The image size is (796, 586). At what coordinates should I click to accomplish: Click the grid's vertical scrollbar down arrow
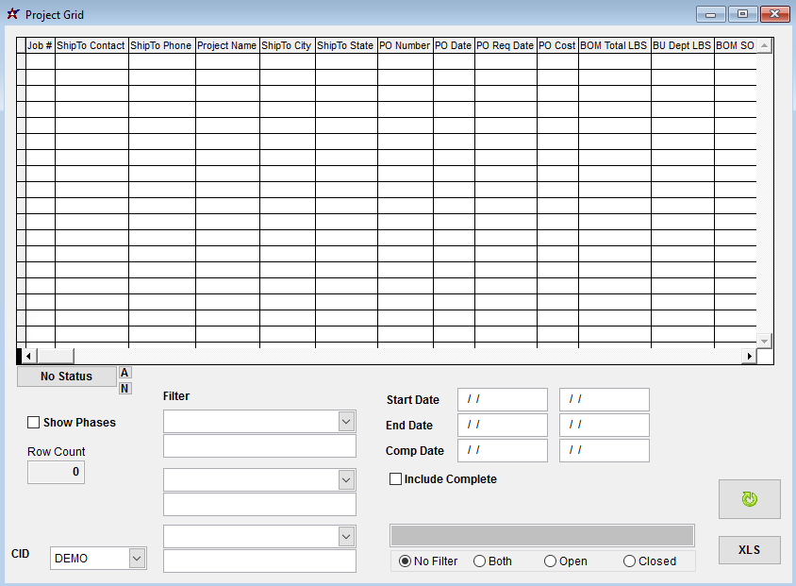pyautogui.click(x=764, y=341)
